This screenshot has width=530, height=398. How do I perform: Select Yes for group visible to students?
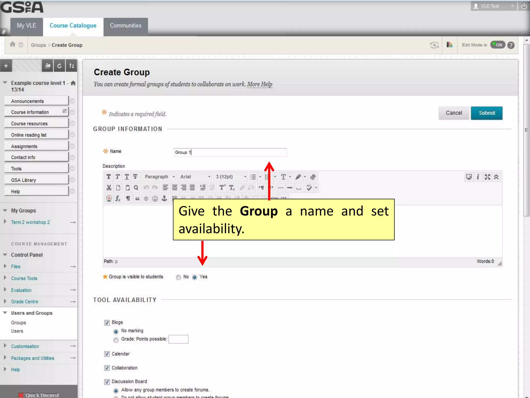click(x=195, y=277)
